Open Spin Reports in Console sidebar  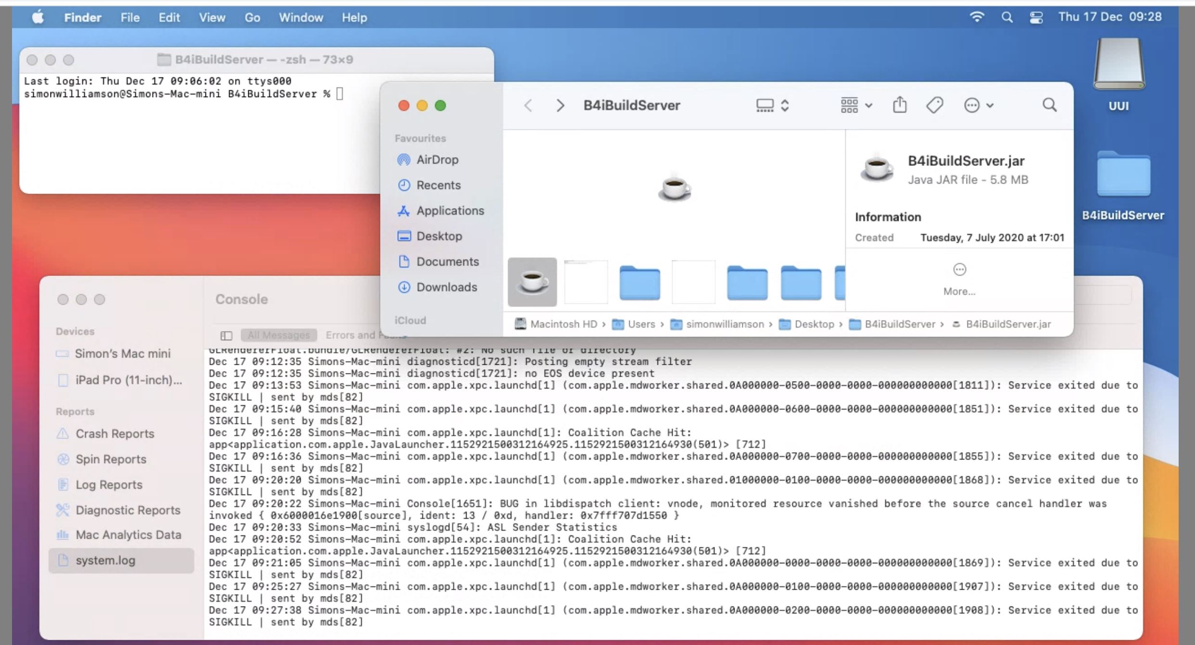[111, 459]
